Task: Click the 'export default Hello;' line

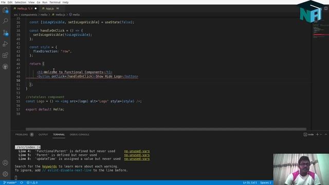Action: [45, 109]
